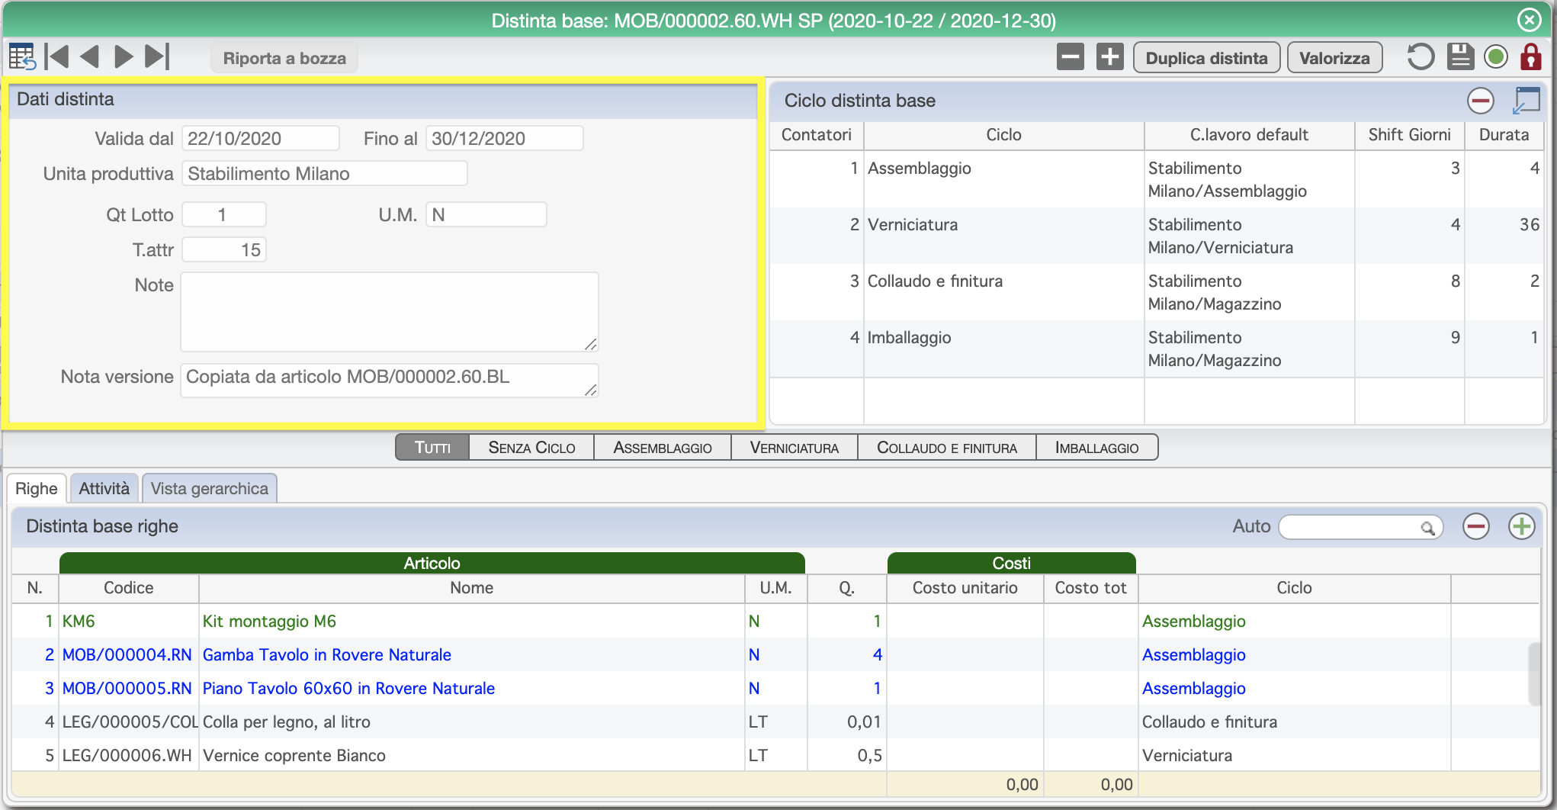Select the Imballaggio cycle row
Image resolution: width=1557 pixels, height=810 pixels.
coord(1157,349)
